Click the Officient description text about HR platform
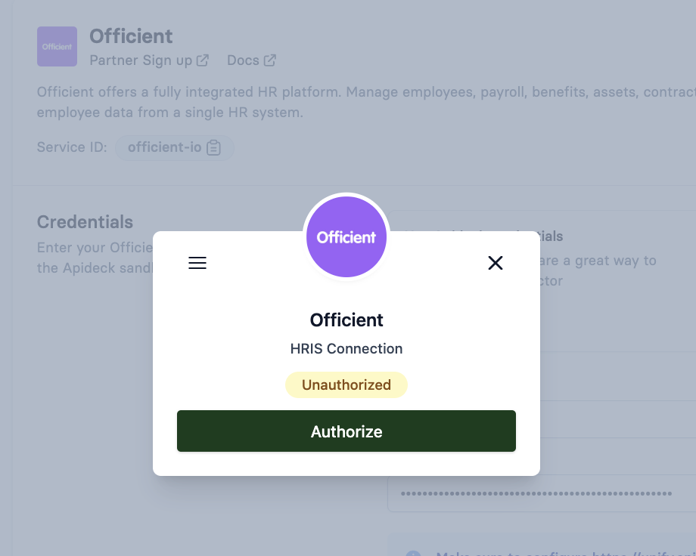Screen dimensions: 696x556 click(x=303, y=102)
